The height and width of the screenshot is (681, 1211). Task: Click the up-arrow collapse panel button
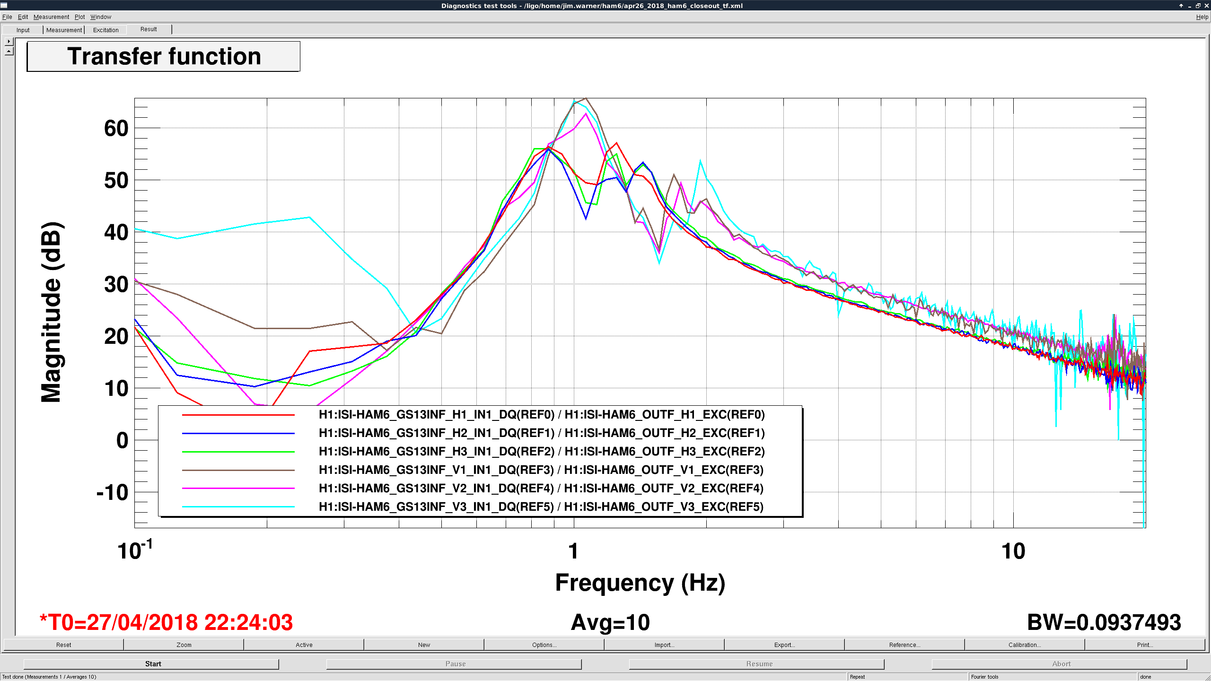(9, 51)
